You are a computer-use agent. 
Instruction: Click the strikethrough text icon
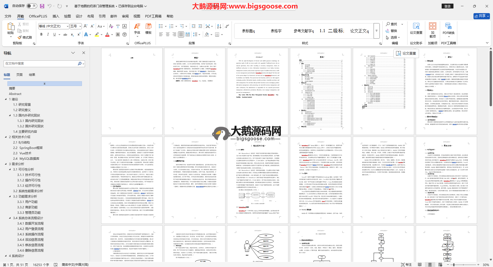click(x=65, y=34)
